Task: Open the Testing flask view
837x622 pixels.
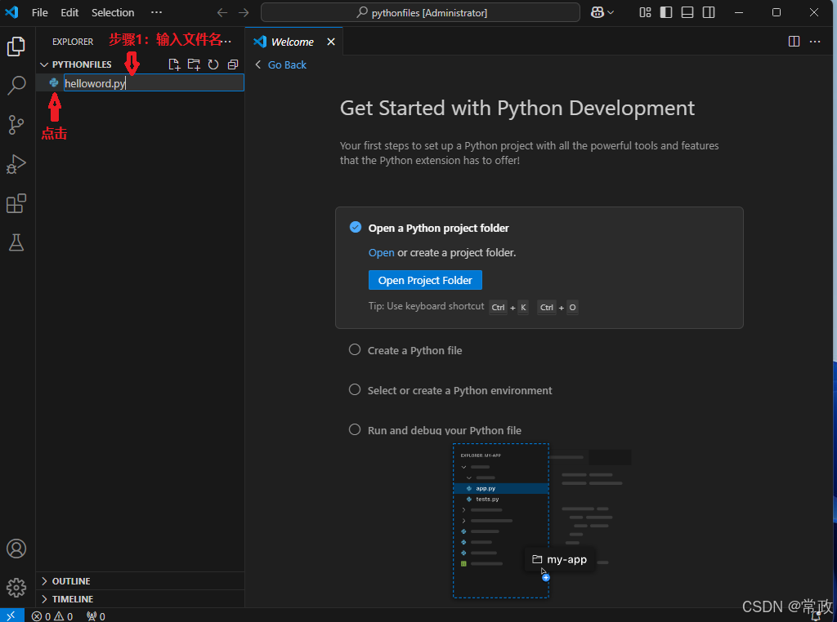Action: tap(16, 242)
